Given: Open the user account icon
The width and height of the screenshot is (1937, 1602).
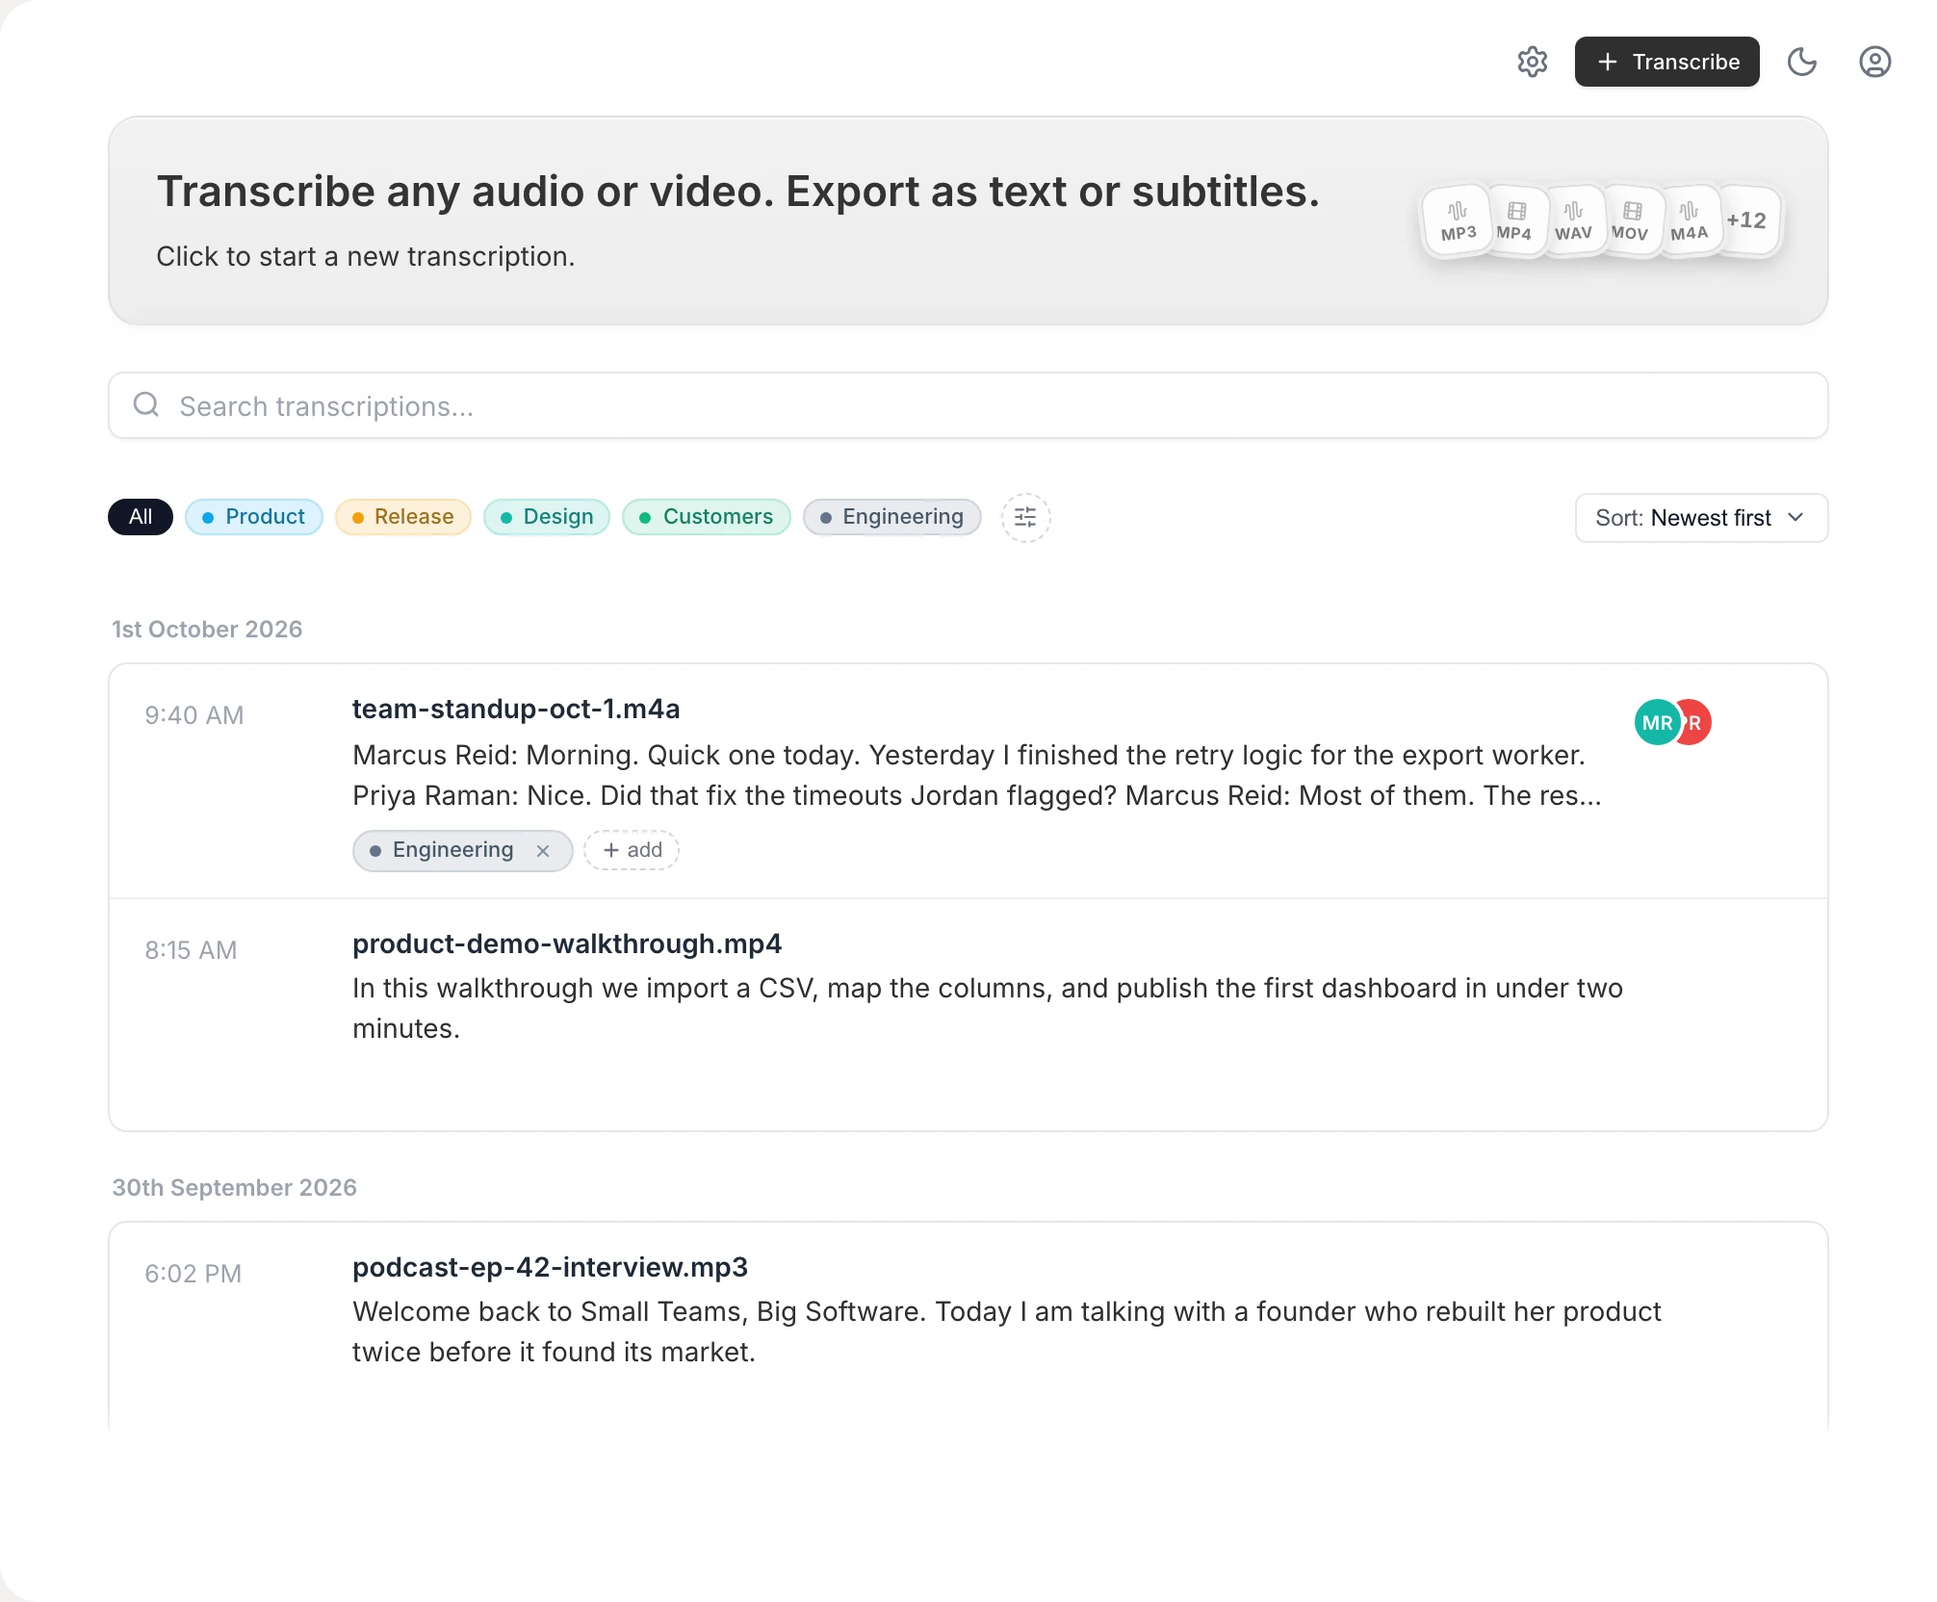Looking at the screenshot, I should [x=1874, y=62].
